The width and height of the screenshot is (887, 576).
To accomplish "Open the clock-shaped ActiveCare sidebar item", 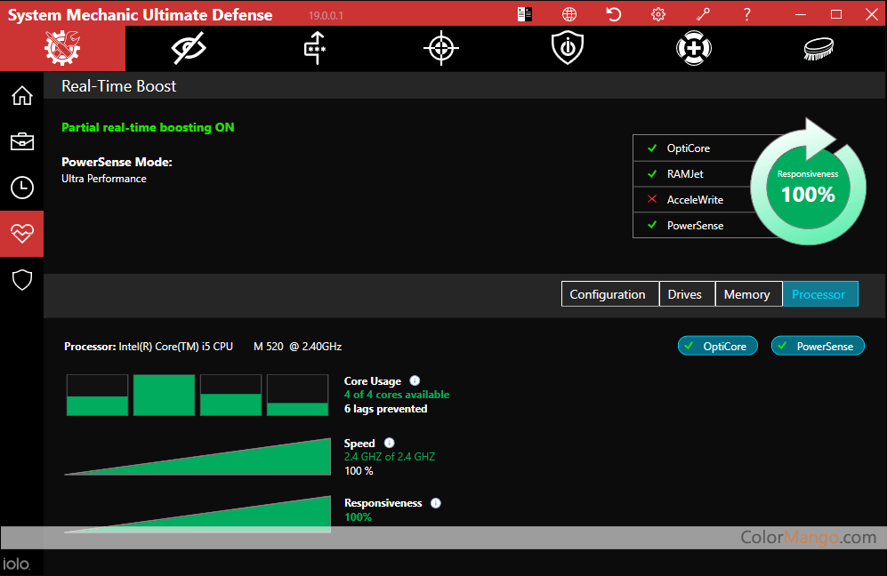I will point(22,188).
